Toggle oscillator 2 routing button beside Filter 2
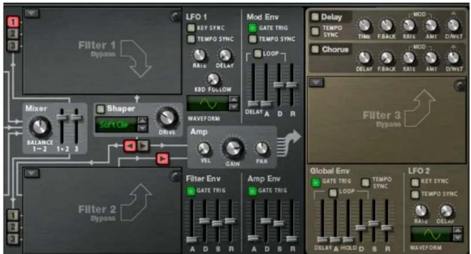 (13, 227)
